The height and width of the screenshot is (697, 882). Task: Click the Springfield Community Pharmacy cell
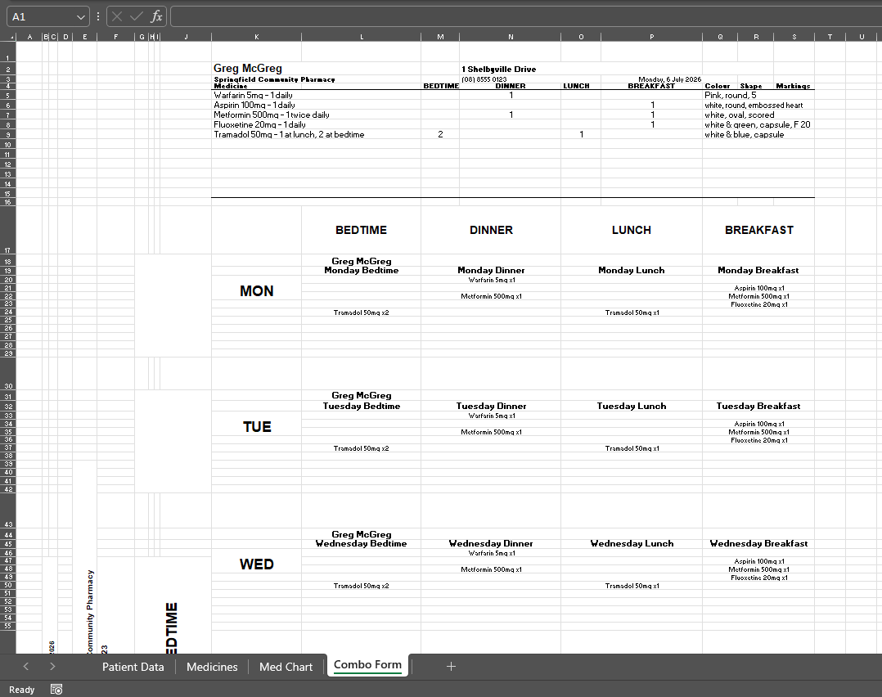[275, 79]
